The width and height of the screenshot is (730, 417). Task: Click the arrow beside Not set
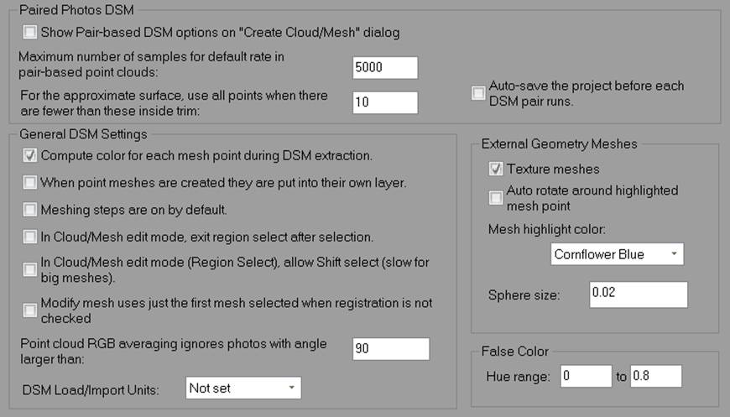point(290,388)
